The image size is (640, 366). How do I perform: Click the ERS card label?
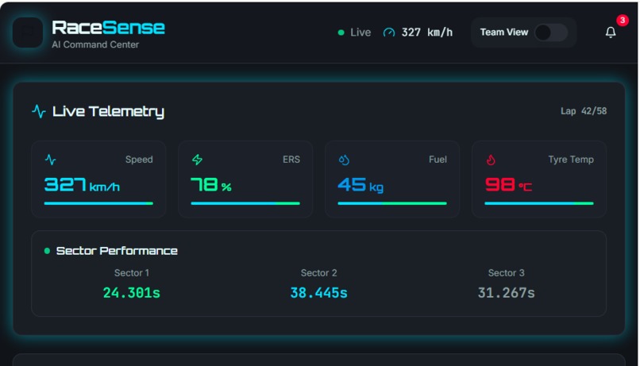(291, 160)
